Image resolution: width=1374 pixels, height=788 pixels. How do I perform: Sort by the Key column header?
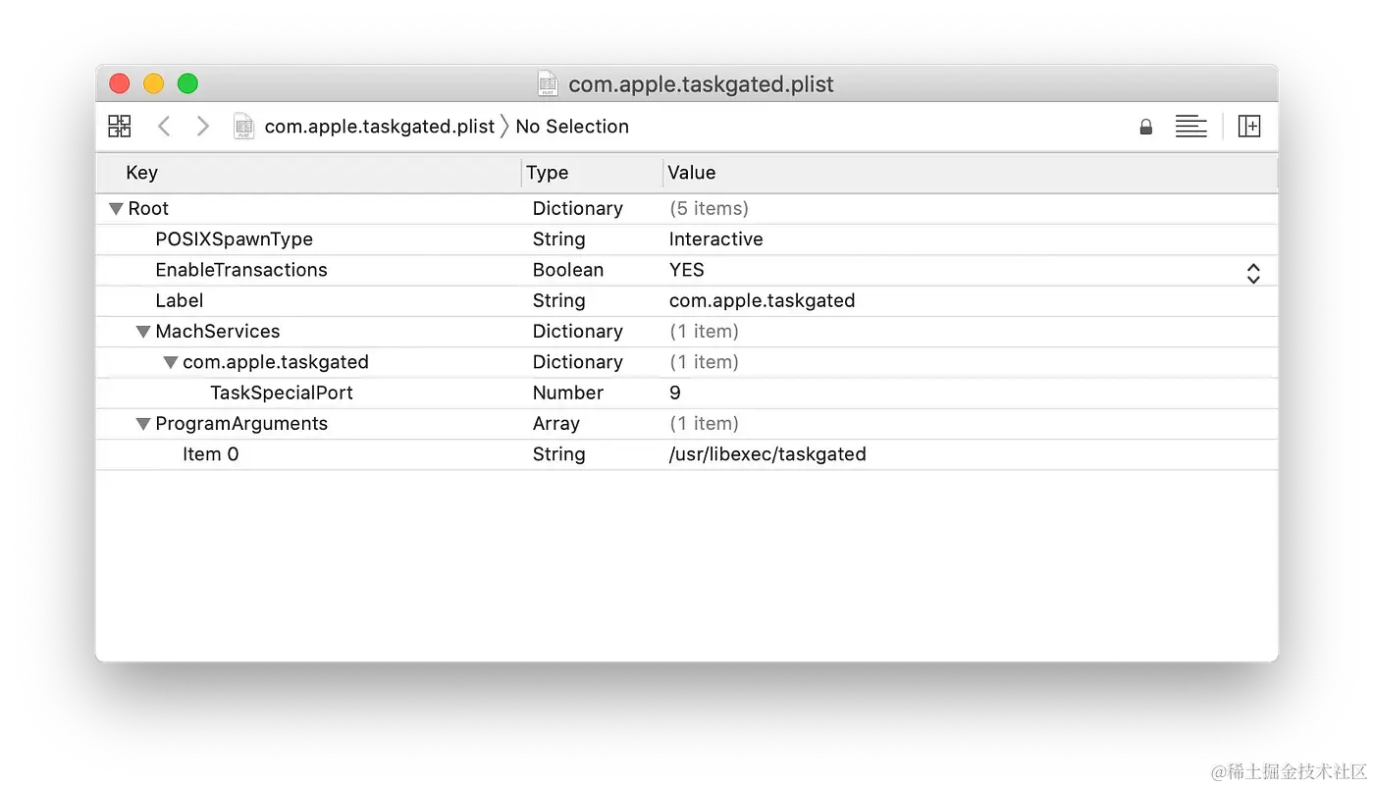pyautogui.click(x=142, y=173)
